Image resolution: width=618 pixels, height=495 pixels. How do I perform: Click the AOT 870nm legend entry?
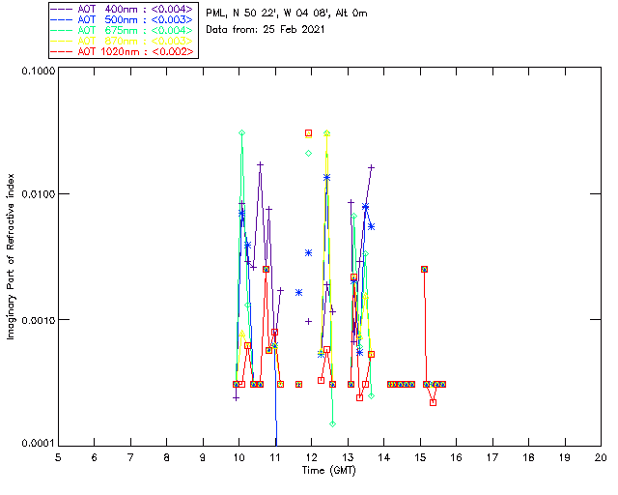[x=122, y=41]
